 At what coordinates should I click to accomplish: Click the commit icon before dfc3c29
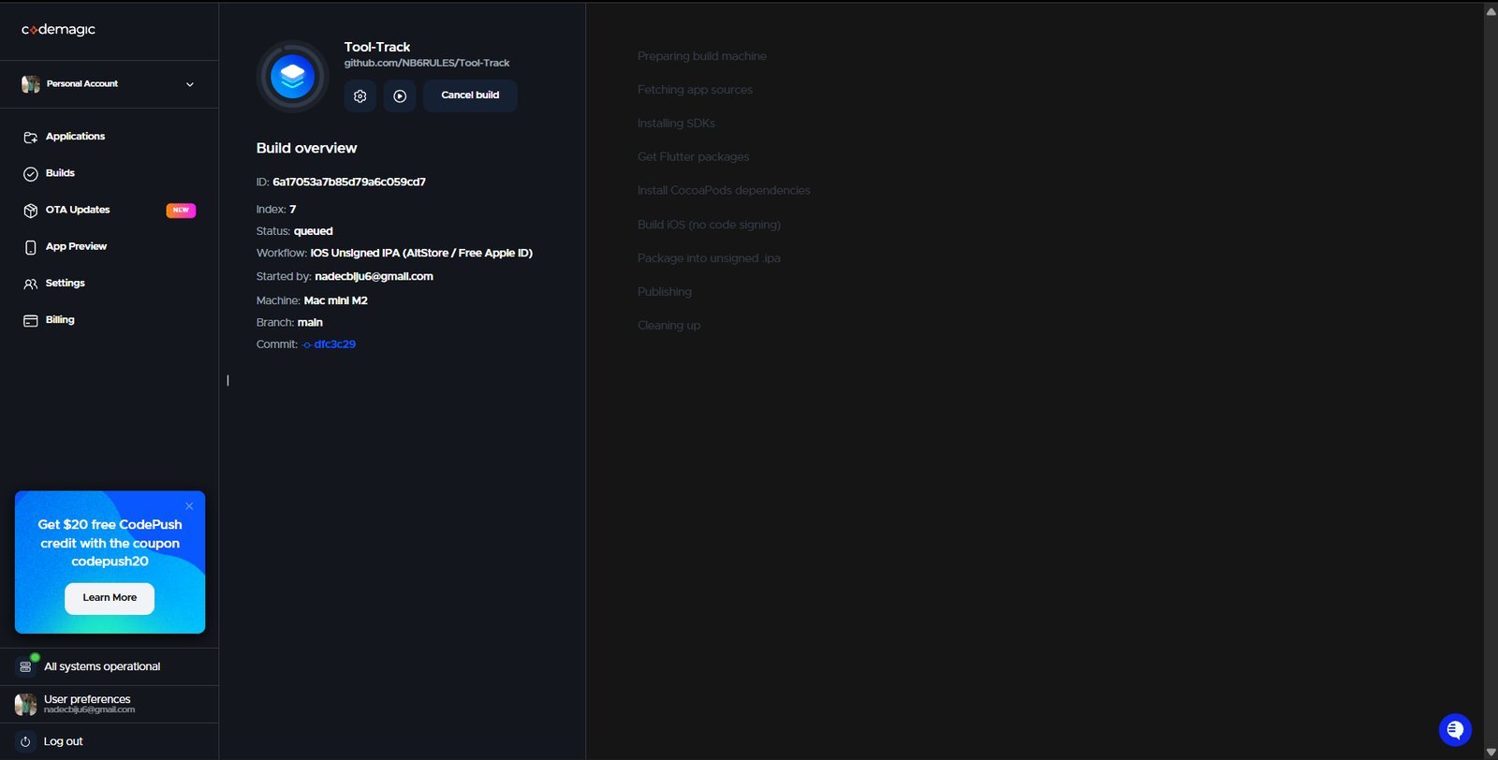pos(307,345)
